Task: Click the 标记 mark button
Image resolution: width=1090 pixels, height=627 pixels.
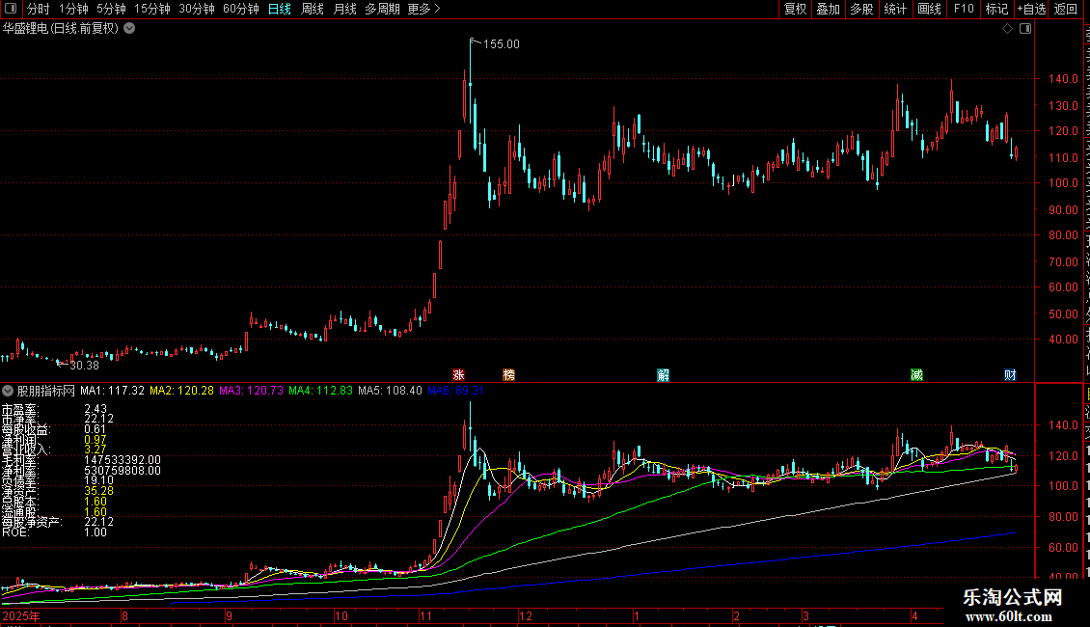Action: pos(996,9)
